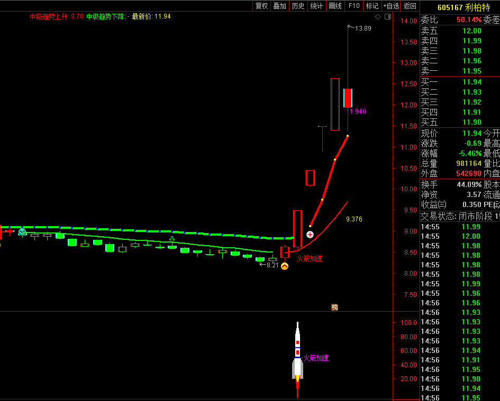The height and width of the screenshot is (401, 500).
Task: Click the 14.00 price axis label
Action: click(x=408, y=21)
